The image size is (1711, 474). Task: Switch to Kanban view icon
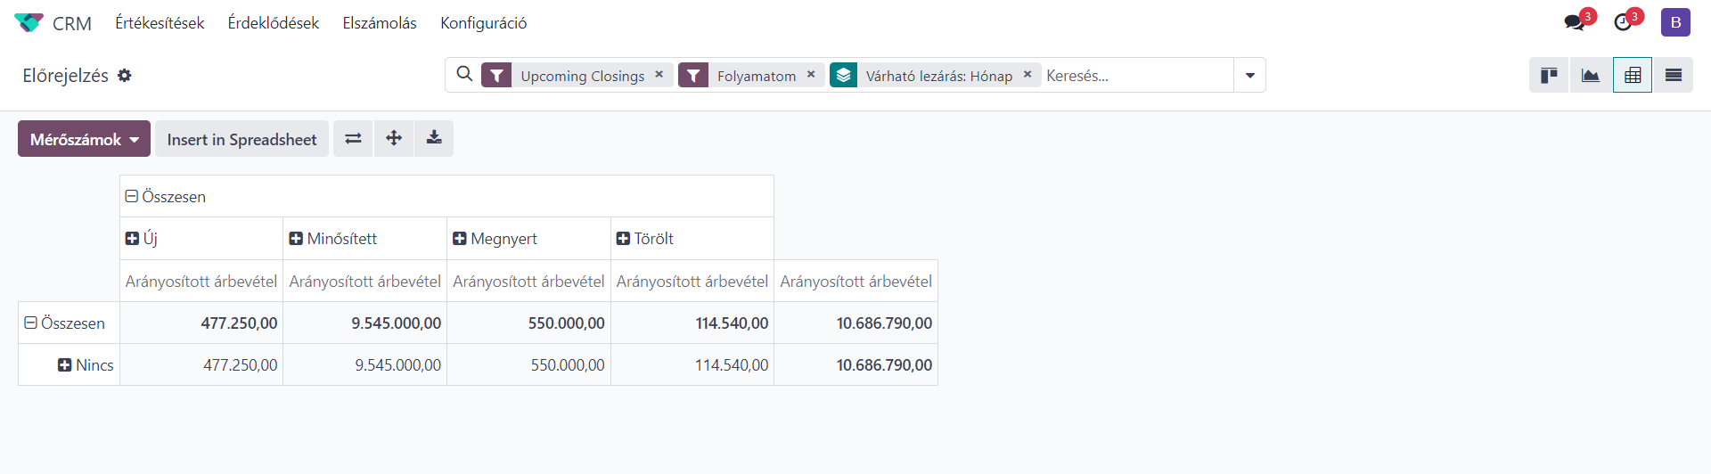(x=1550, y=76)
